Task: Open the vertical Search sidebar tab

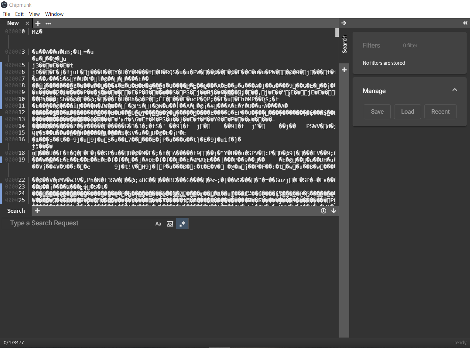Action: [x=344, y=44]
